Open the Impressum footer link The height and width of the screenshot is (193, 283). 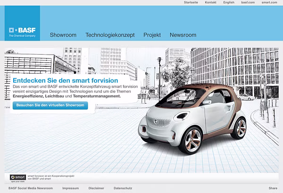[x=70, y=188]
